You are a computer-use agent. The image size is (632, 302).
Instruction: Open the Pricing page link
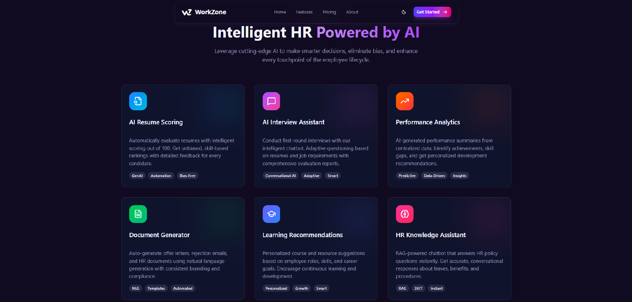coord(329,12)
